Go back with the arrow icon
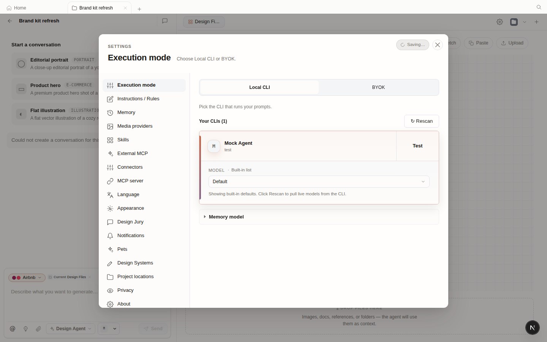 (10, 21)
